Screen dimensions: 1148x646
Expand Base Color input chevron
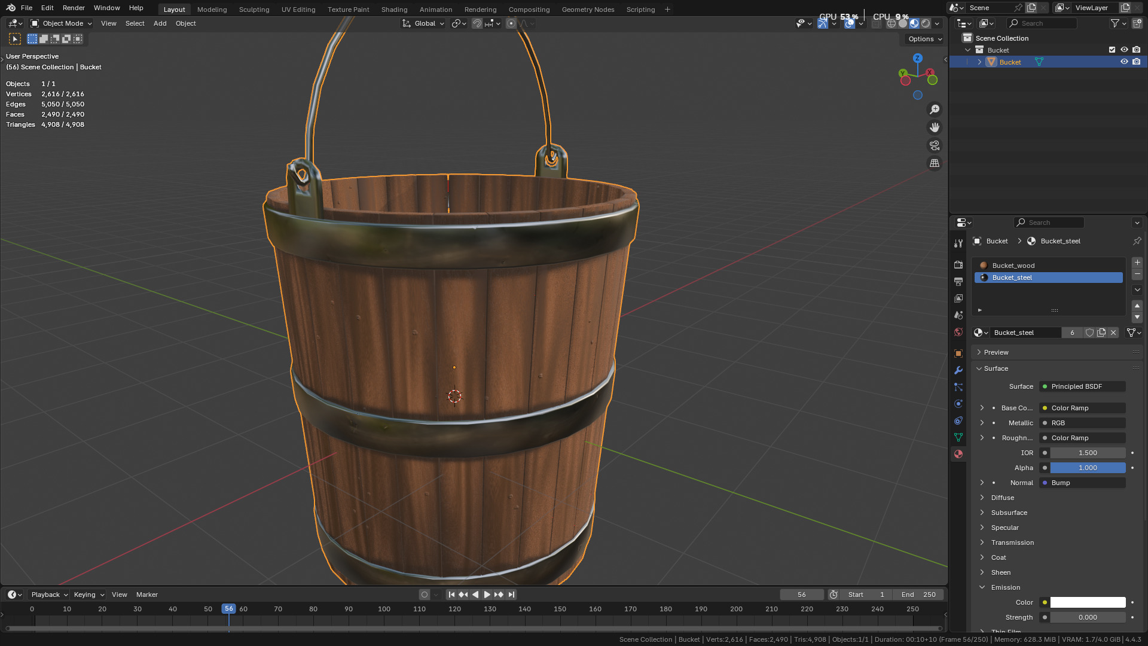pos(982,408)
